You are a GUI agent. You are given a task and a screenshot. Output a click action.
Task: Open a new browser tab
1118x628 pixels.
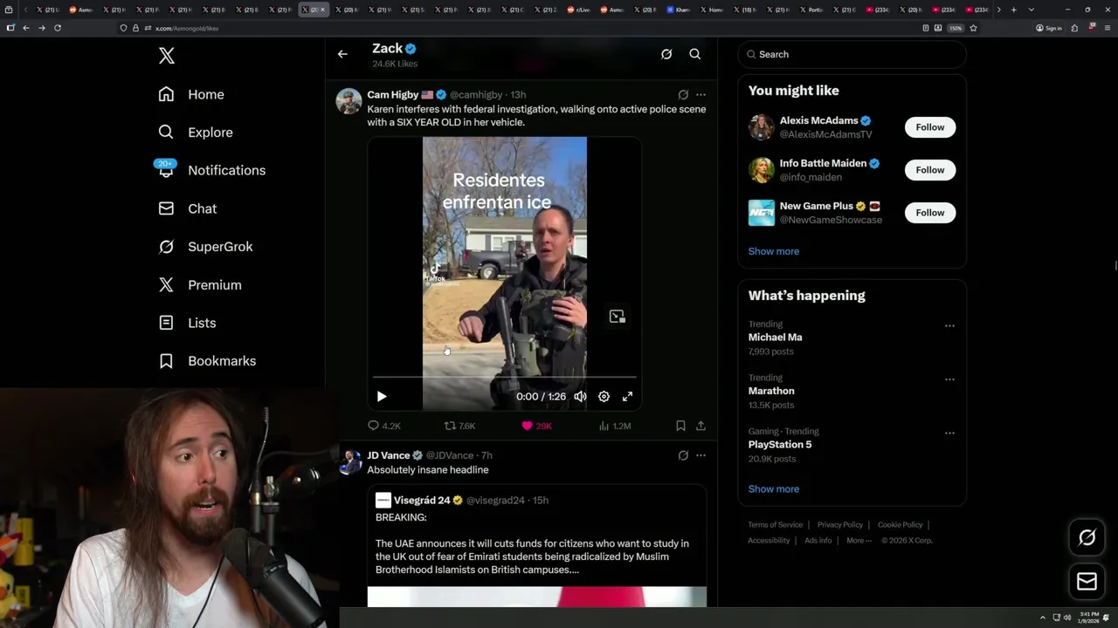click(1013, 10)
